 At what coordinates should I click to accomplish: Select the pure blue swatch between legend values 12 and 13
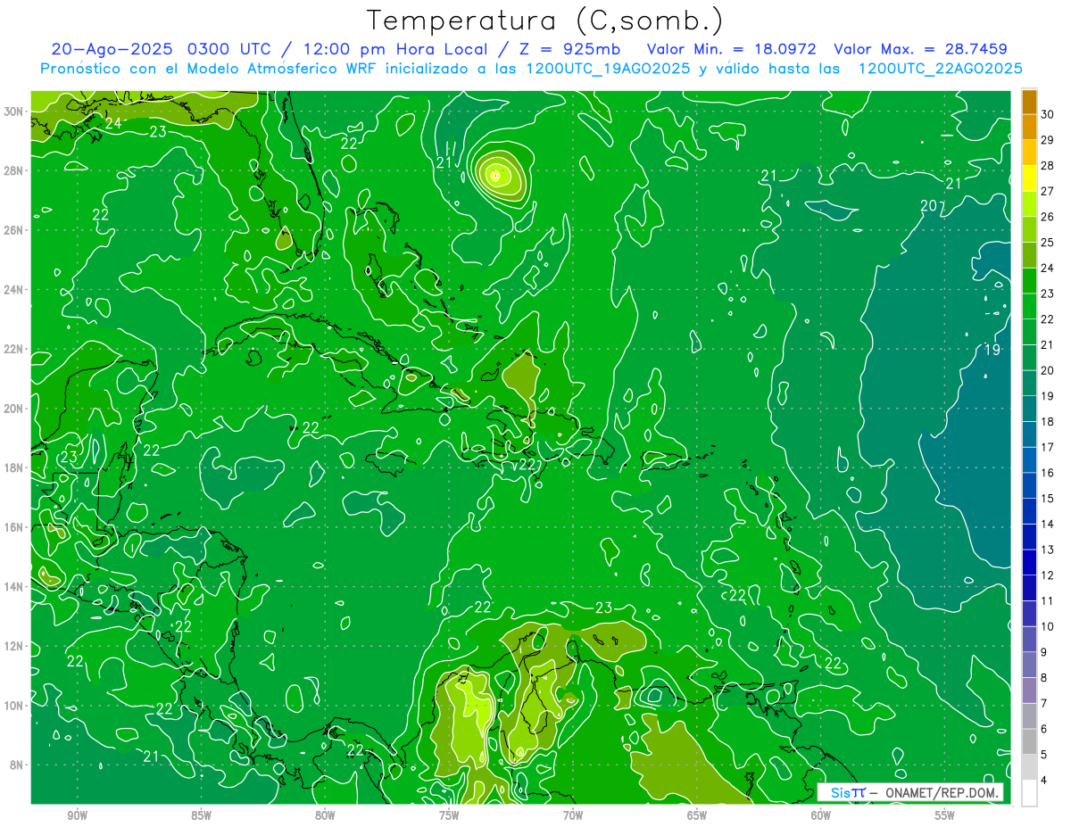point(1029,562)
